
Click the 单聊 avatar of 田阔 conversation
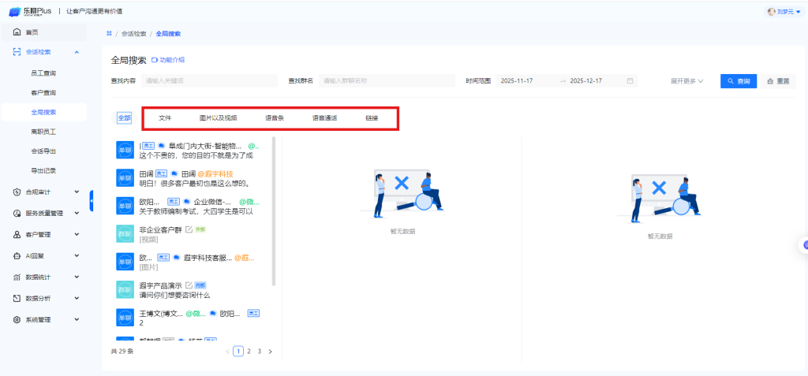click(x=125, y=177)
